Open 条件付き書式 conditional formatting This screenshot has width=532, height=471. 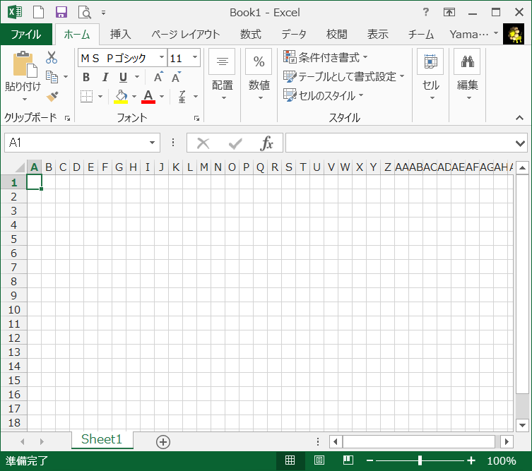coord(326,57)
